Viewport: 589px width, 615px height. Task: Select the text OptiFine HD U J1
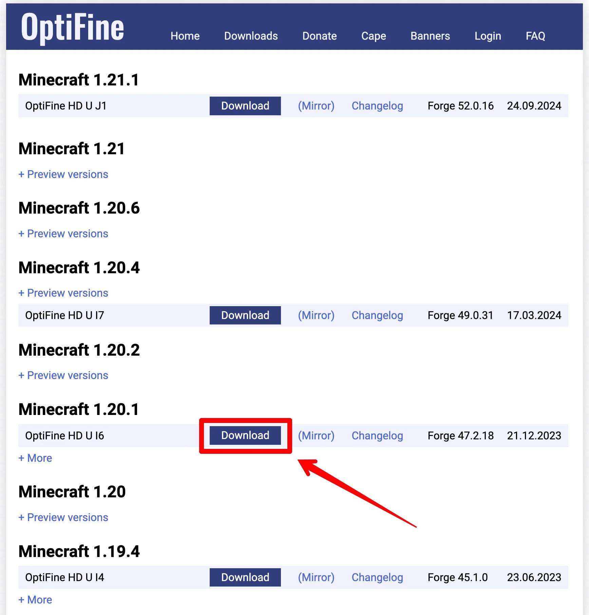coord(66,106)
